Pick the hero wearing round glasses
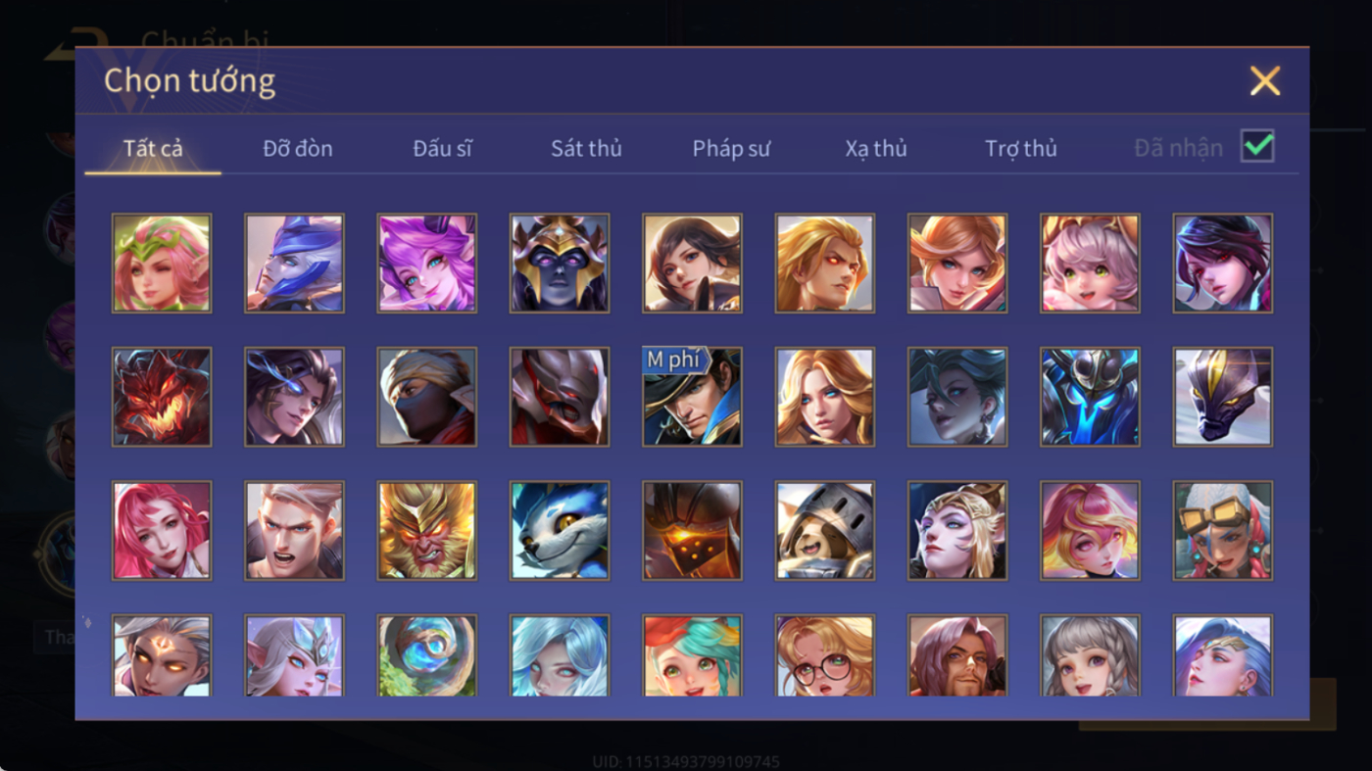 [x=825, y=655]
